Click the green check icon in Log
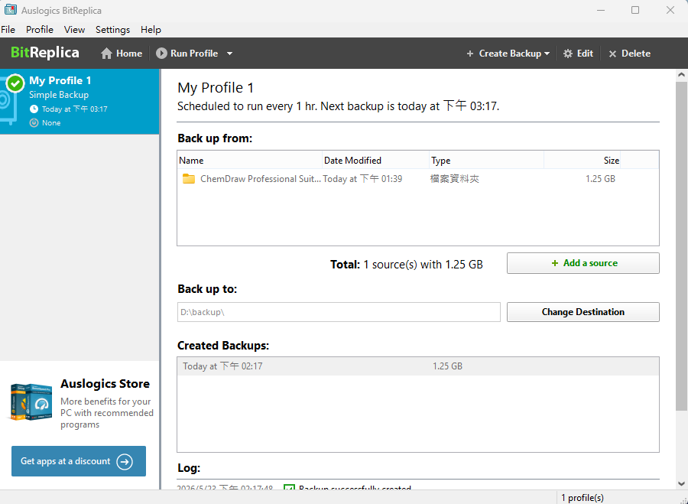The height and width of the screenshot is (504, 688). tap(289, 488)
